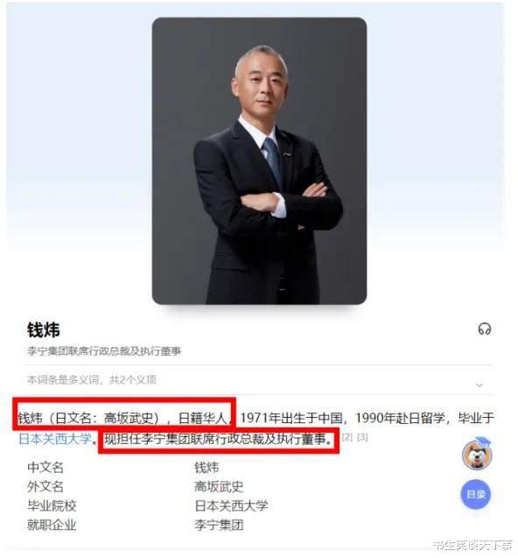Screen dimensions: 518x558
Task: Open reference footnote [3]
Action: point(362,436)
